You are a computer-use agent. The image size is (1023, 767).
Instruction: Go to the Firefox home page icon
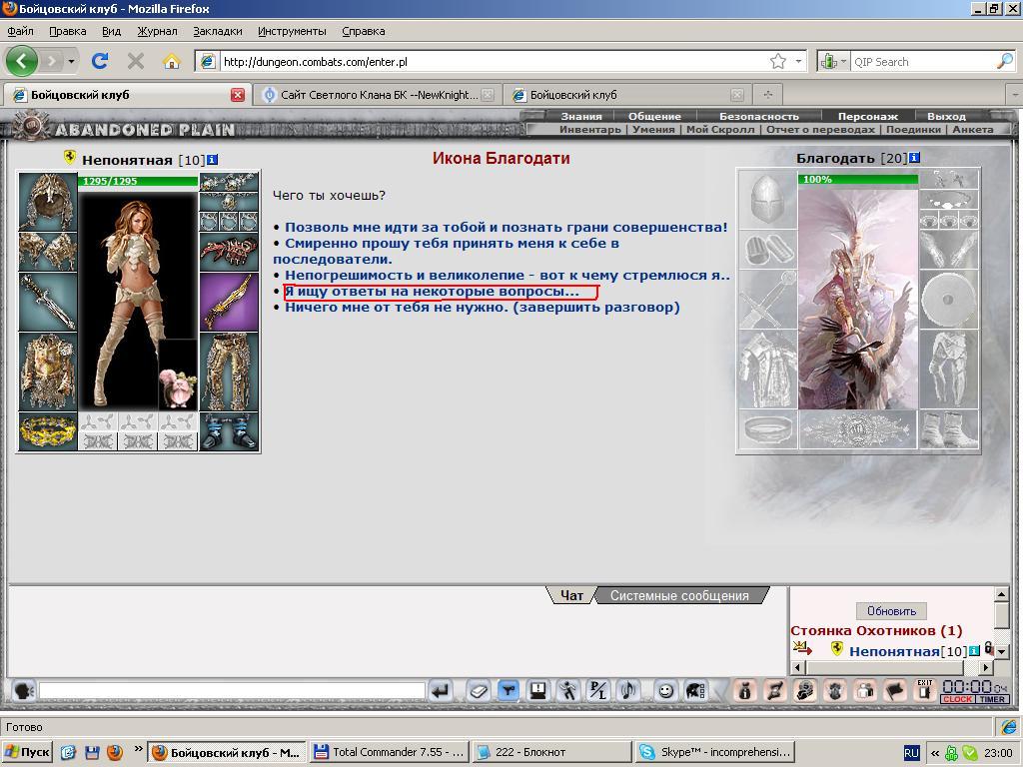pos(172,61)
